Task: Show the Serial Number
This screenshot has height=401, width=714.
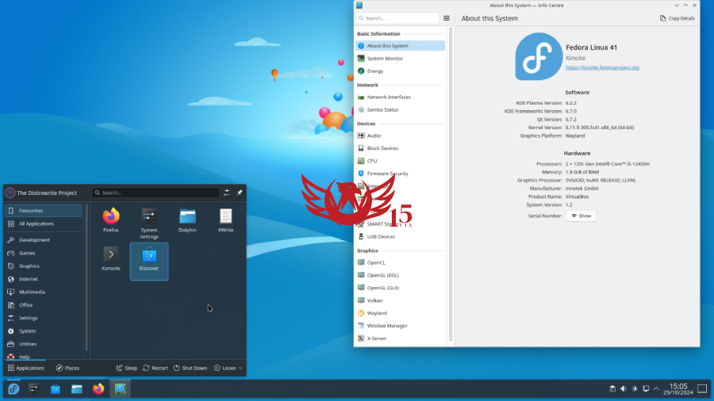Action: pyautogui.click(x=581, y=216)
